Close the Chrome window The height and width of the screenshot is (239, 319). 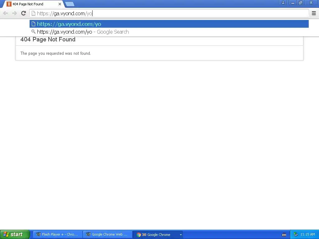(x=311, y=2)
